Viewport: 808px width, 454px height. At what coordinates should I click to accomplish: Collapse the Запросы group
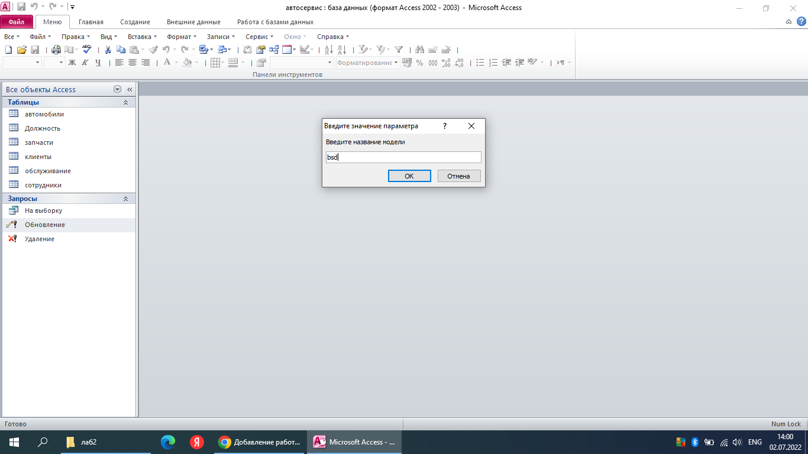click(x=125, y=199)
